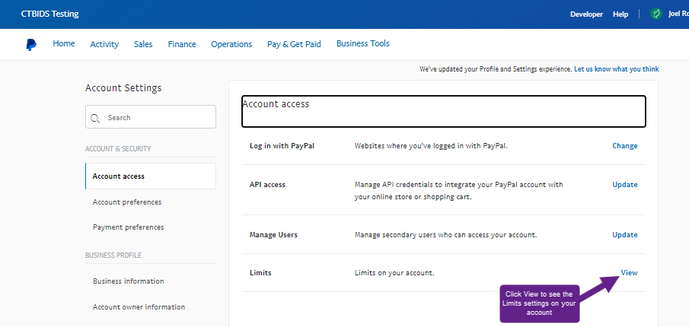Click the 'Manage Users' row label
The height and width of the screenshot is (327, 689).
[x=274, y=234]
